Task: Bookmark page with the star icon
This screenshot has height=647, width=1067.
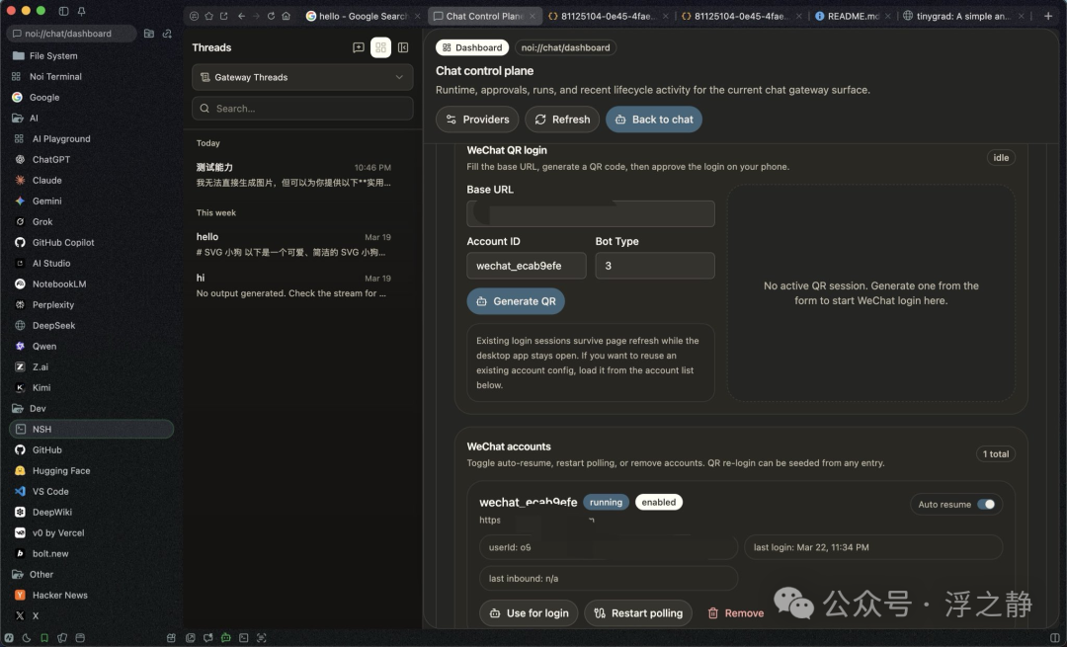Action: (x=208, y=16)
